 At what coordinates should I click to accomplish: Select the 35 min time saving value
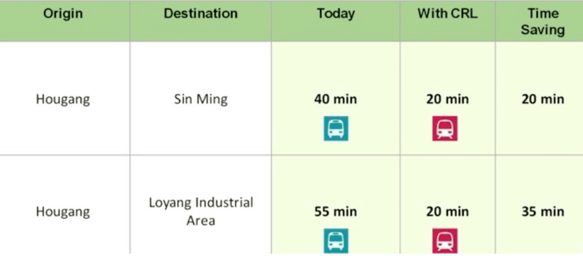(542, 211)
